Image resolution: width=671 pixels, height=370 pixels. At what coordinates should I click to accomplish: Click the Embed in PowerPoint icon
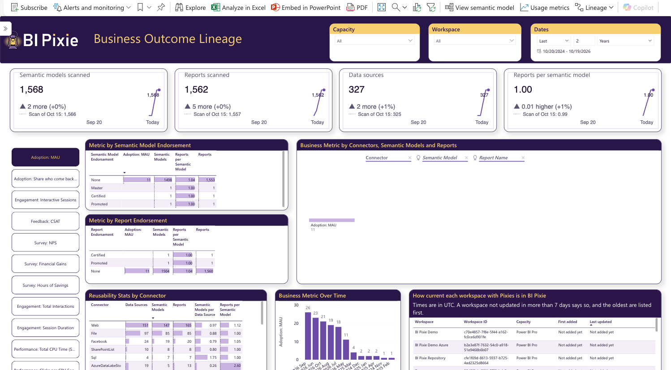(x=275, y=8)
